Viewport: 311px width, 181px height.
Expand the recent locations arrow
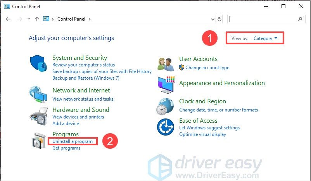click(x=28, y=19)
